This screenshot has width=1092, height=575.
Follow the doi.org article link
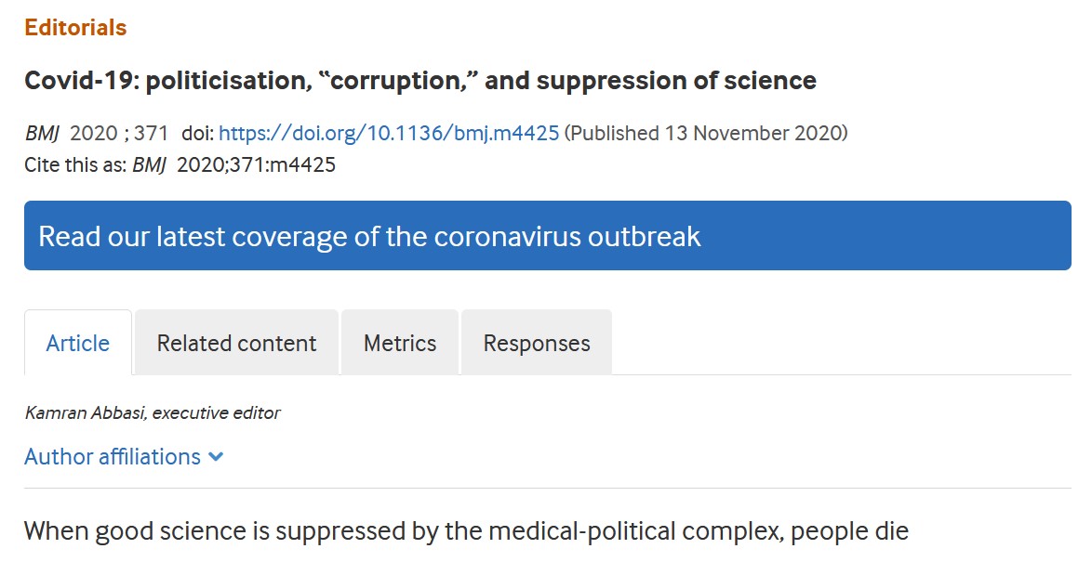pyautogui.click(x=389, y=133)
